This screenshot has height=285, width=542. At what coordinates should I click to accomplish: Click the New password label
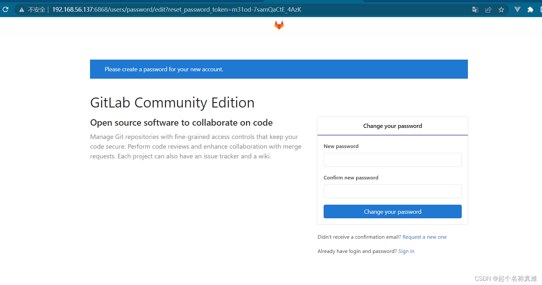coord(341,146)
